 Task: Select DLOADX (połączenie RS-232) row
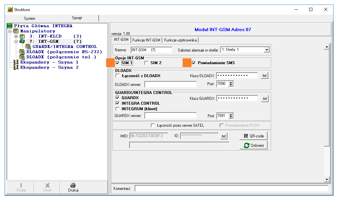click(64, 52)
